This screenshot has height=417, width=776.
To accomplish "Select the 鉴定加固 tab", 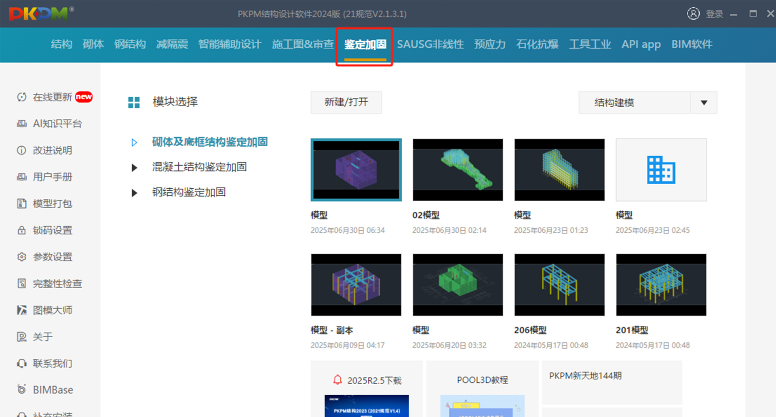I will click(x=365, y=44).
